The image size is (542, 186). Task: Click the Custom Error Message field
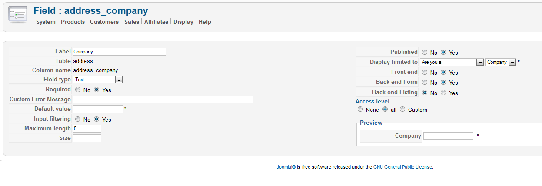coord(163,100)
